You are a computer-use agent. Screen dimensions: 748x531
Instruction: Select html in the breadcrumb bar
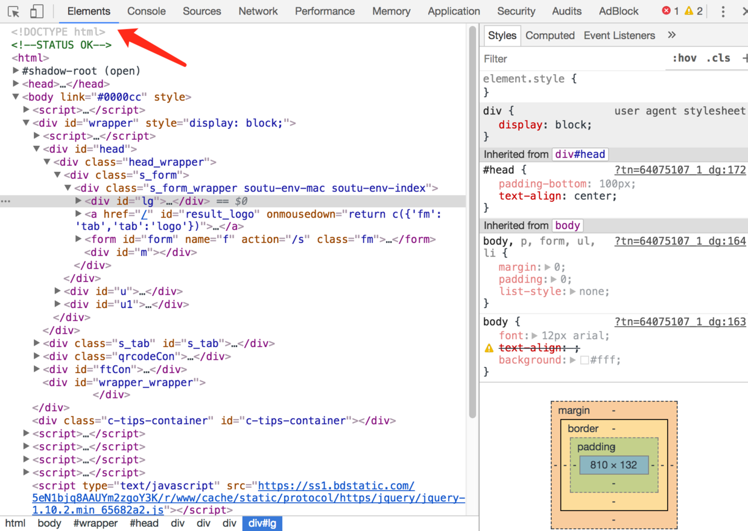[x=16, y=523]
